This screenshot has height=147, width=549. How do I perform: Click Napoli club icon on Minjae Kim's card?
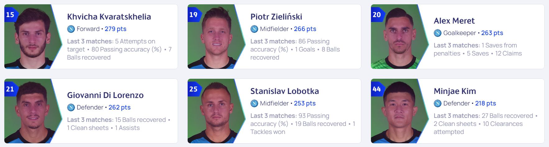point(437,103)
